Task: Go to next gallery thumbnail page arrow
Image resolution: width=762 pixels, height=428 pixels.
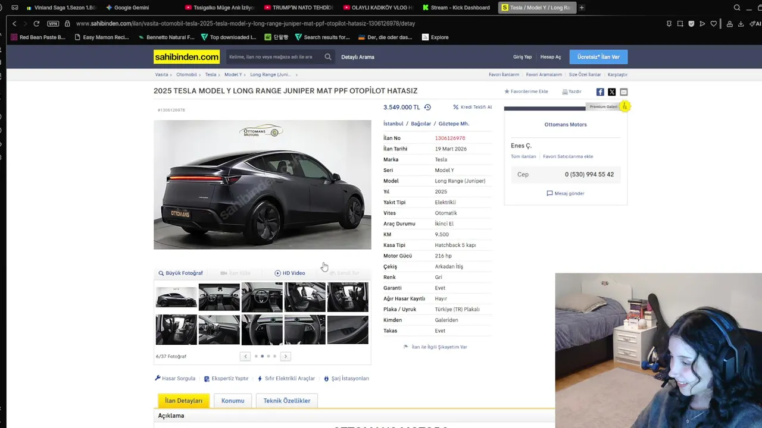Action: click(285, 357)
